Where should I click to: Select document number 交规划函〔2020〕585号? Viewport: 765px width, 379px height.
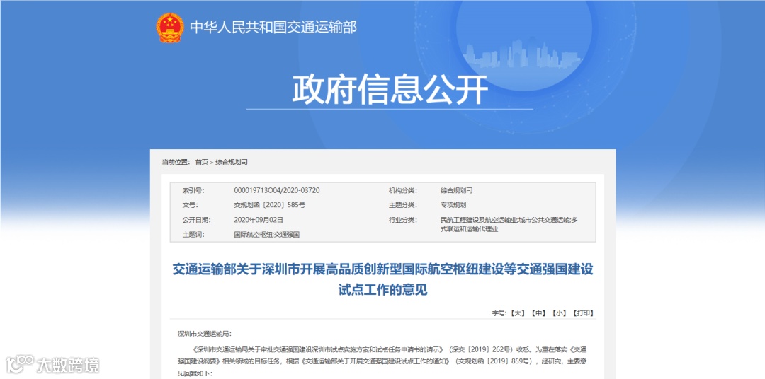pyautogui.click(x=270, y=205)
